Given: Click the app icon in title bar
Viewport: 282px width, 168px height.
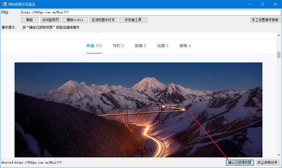Looking at the screenshot, I should pos(5,4).
